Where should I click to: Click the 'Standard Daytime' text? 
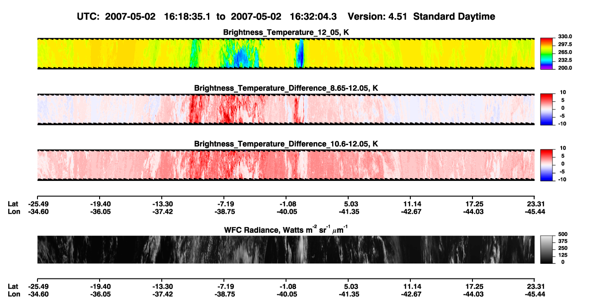[455, 17]
